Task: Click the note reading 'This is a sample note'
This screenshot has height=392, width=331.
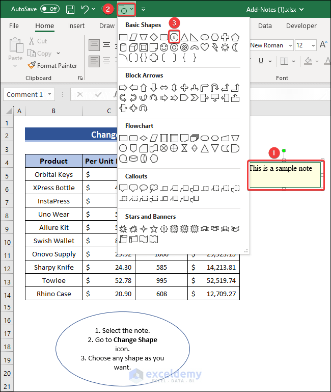Action: point(285,175)
